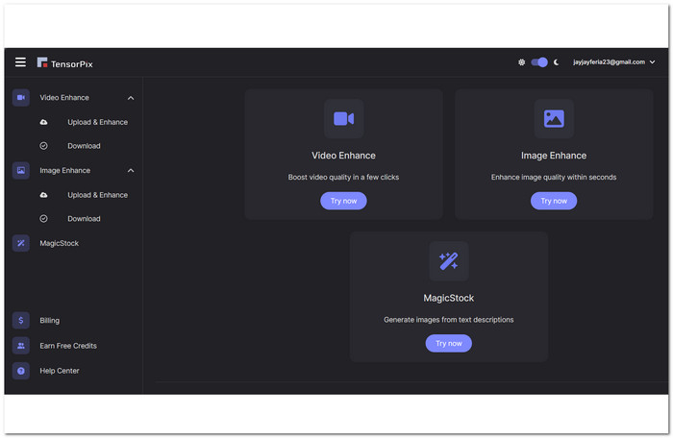Collapse the Image Enhance sidebar section
The width and height of the screenshot is (673, 438).
click(x=131, y=171)
